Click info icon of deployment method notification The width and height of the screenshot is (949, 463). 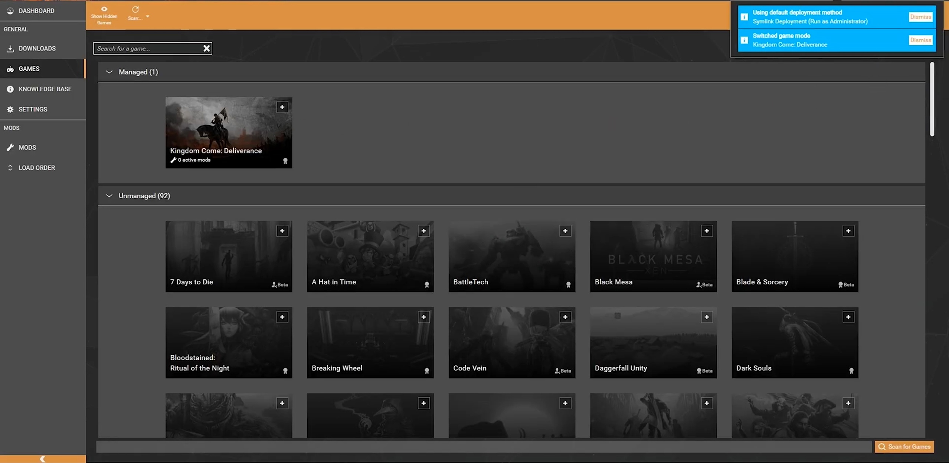tap(744, 17)
